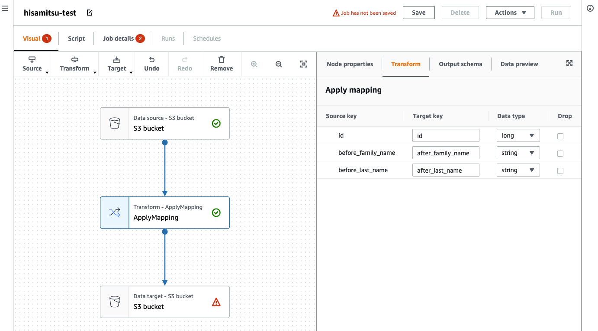Click the Drop column header

click(565, 116)
